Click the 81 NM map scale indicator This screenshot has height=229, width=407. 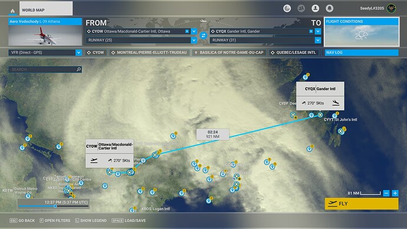click(364, 193)
